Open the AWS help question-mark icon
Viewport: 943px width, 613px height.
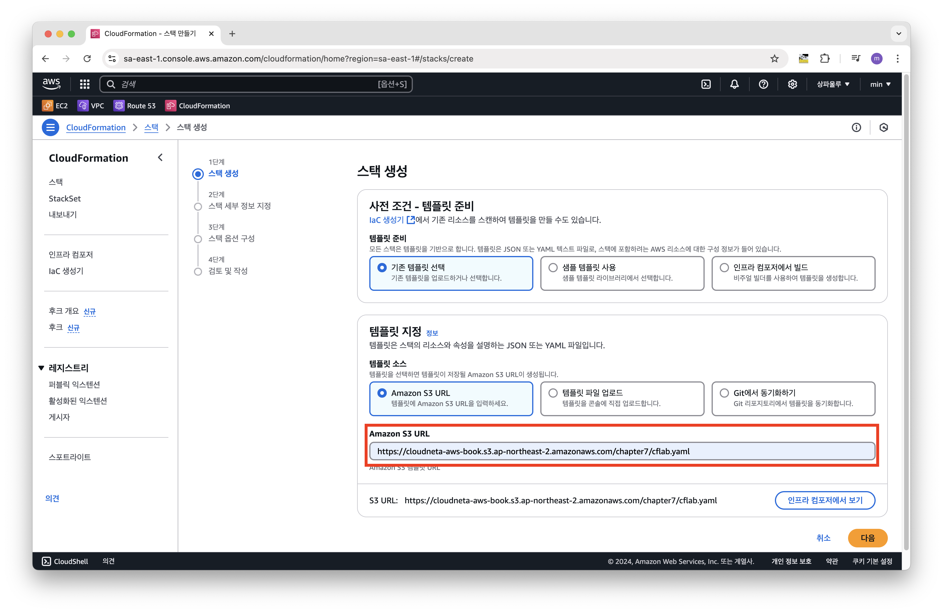coord(763,84)
